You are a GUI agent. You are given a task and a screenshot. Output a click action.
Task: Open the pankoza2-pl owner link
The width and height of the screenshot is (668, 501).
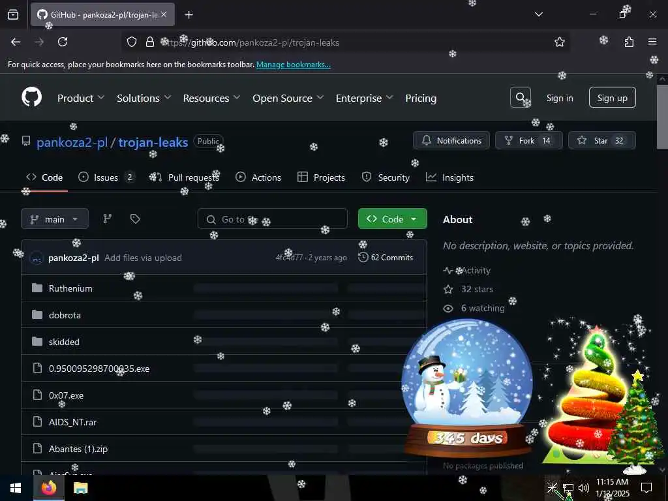[x=72, y=142]
